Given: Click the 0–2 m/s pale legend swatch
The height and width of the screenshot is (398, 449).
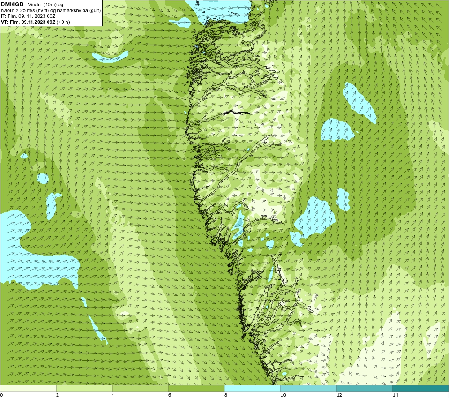Looking at the screenshot, I should [28, 388].
